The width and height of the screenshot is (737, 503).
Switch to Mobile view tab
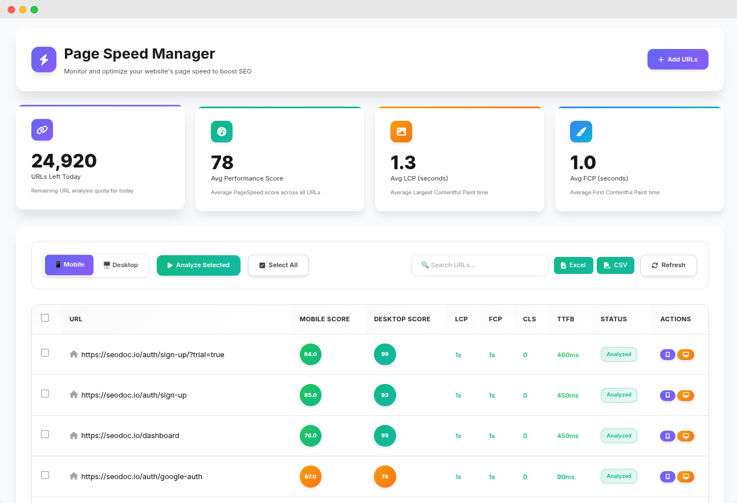69,265
